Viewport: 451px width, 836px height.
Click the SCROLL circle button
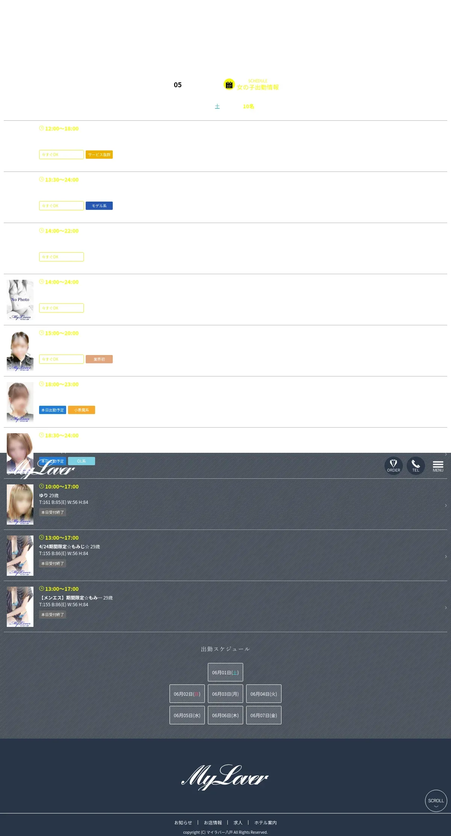pos(436,801)
